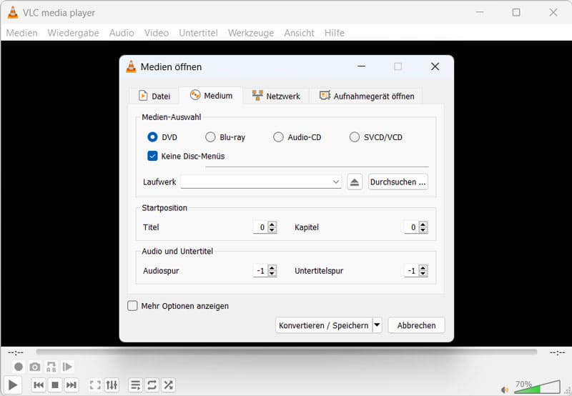Click the VLC cone icon in main title bar

[x=13, y=12]
